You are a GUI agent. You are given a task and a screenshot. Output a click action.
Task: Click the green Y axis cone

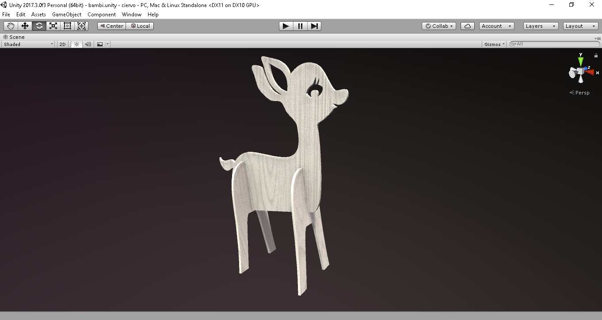click(x=581, y=61)
